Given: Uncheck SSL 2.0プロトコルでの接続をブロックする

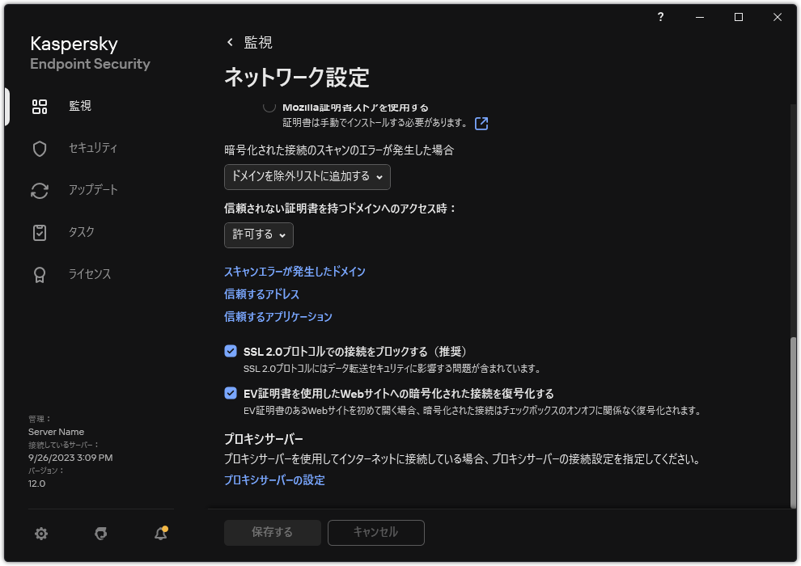Looking at the screenshot, I should (231, 351).
